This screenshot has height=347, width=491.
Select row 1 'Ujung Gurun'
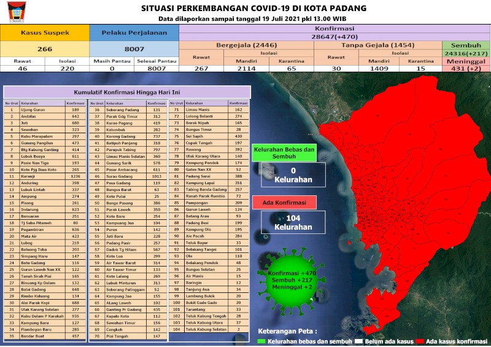pos(45,110)
